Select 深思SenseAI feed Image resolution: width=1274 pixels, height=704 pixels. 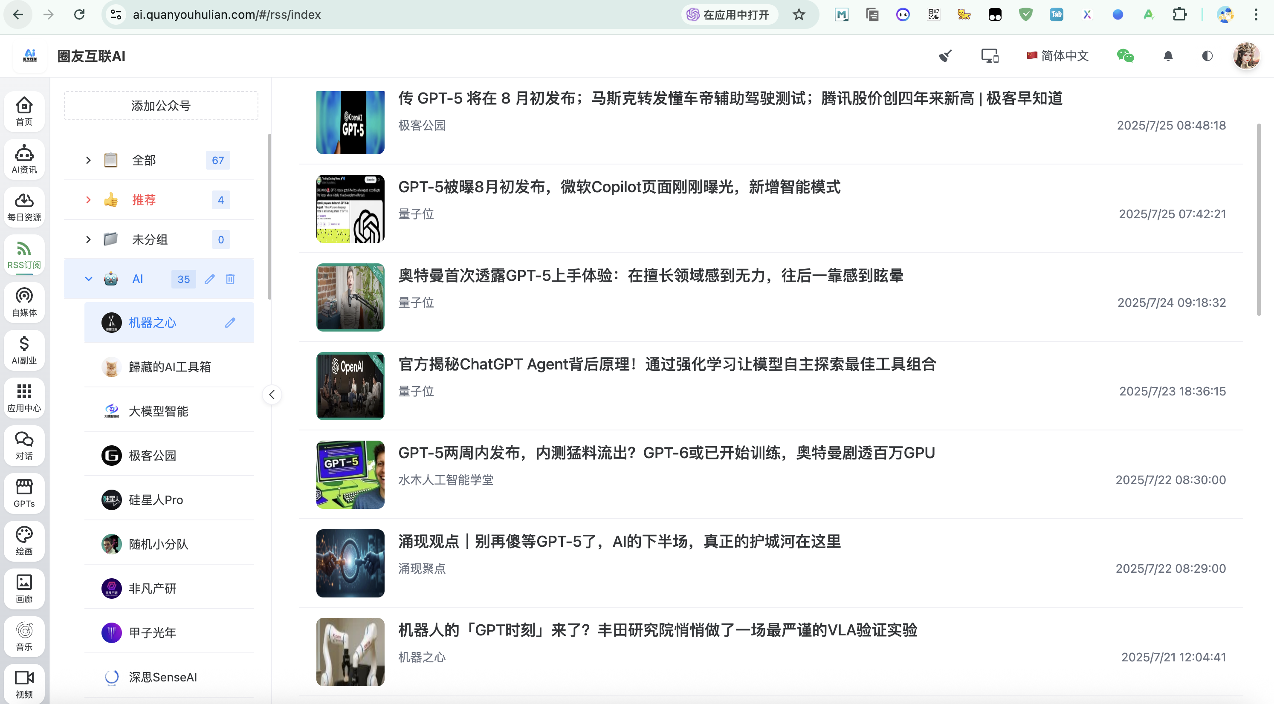pos(169,677)
